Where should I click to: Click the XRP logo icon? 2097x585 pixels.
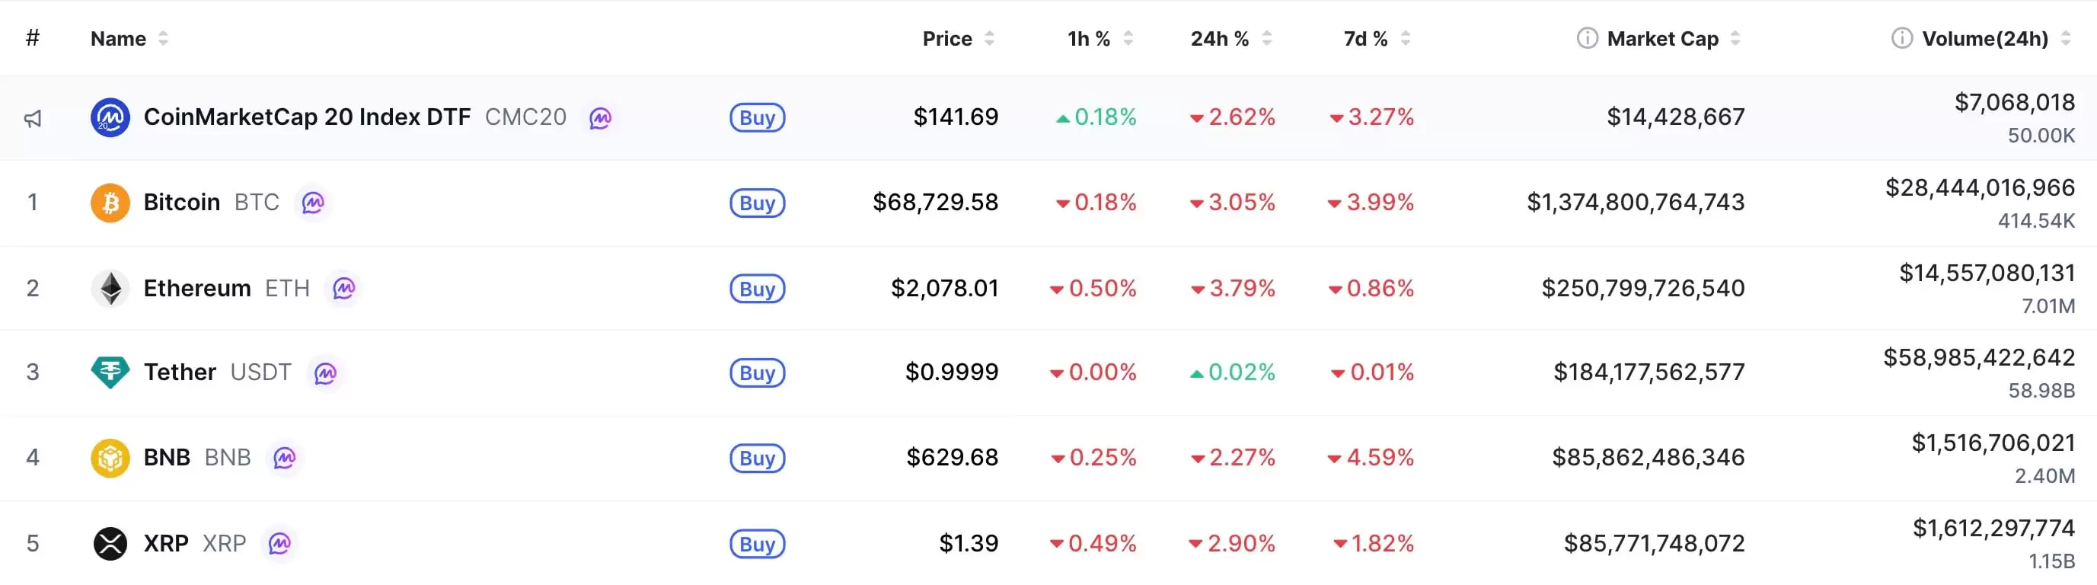(110, 542)
